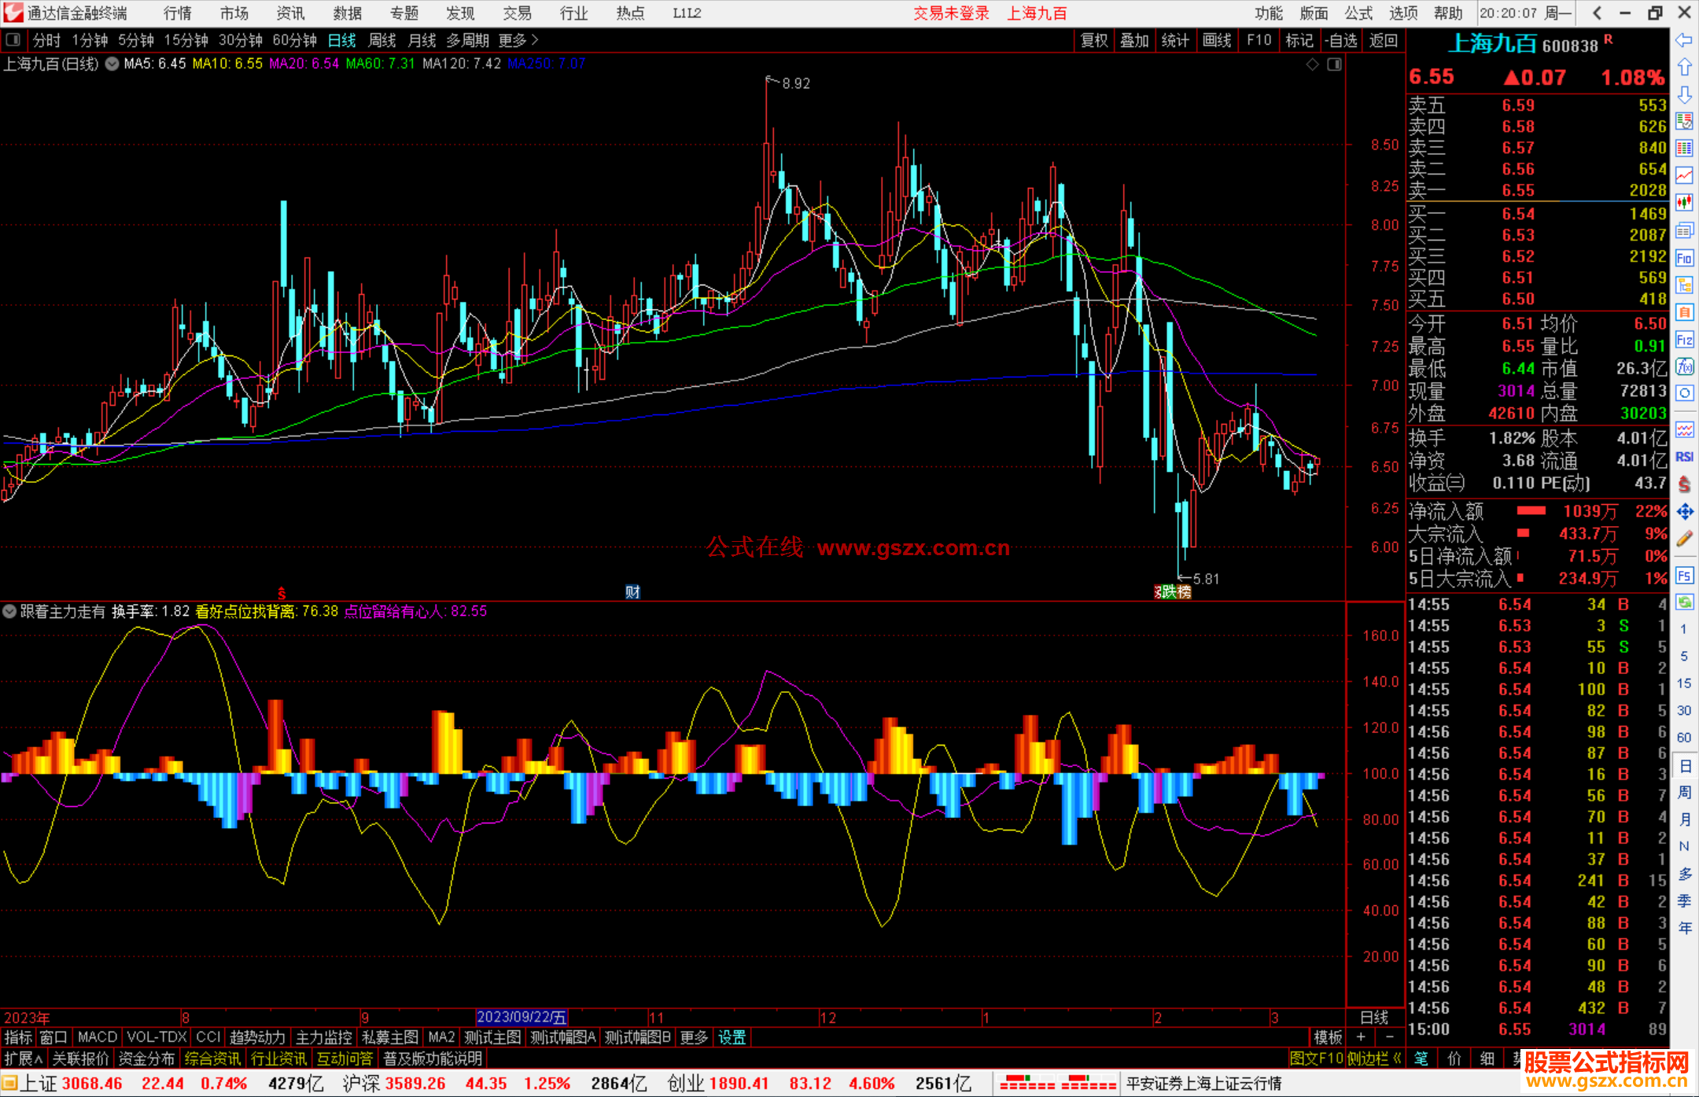
Task: Toggle the panel layout icon before 分时
Action: (x=13, y=39)
